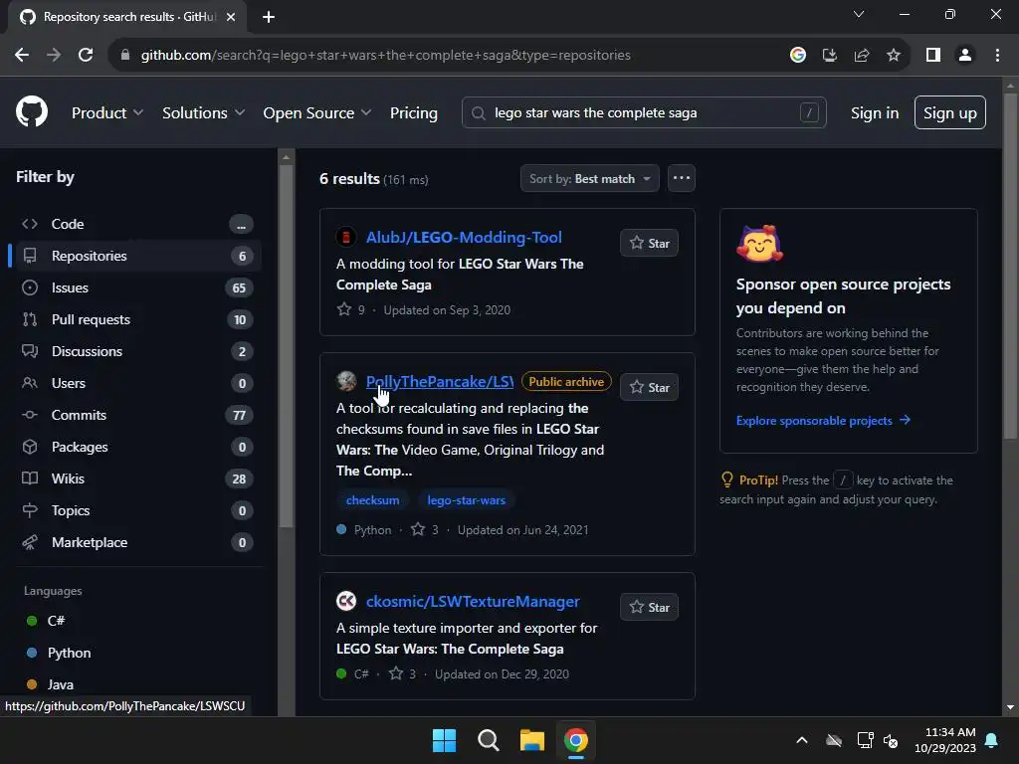Viewport: 1019px width, 764px height.
Task: Click the browser address bar URL
Action: [x=385, y=56]
